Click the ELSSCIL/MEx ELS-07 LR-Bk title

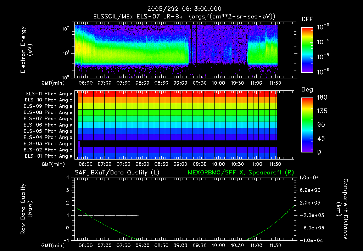[x=138, y=16]
